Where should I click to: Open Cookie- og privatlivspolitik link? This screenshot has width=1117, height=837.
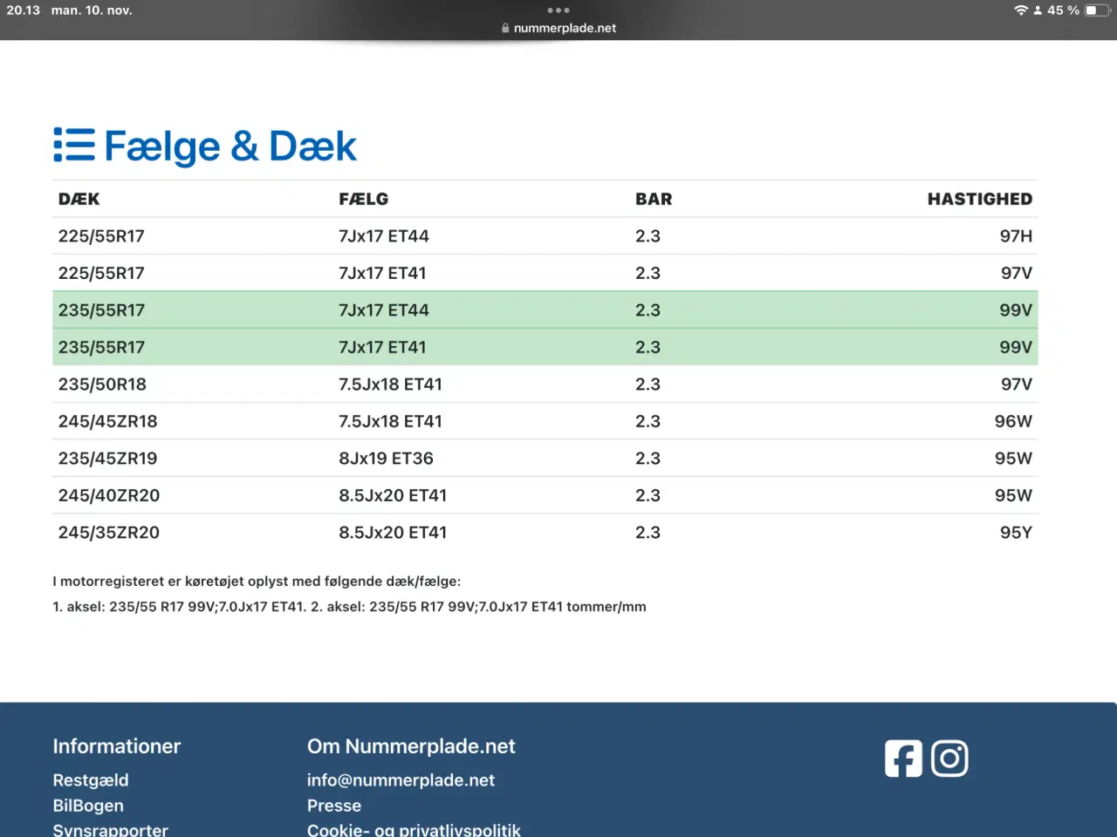tap(414, 829)
